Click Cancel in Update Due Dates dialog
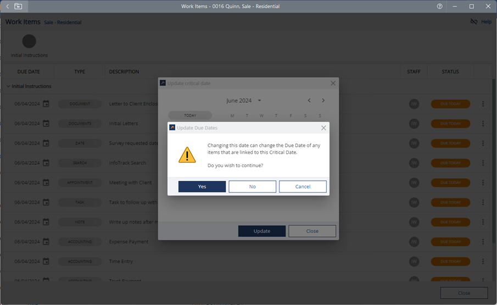 pos(303,187)
